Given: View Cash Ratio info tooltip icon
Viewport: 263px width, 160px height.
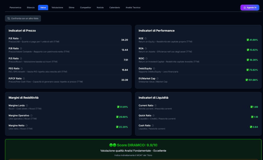Looking at the screenshot, I should click(x=153, y=125).
